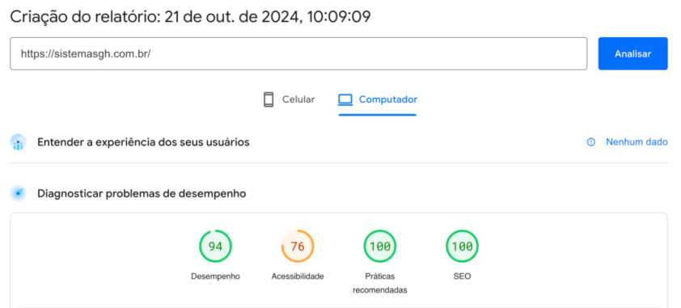Click the blue radar diagnostics icon
This screenshot has height=308, width=681.
[19, 193]
